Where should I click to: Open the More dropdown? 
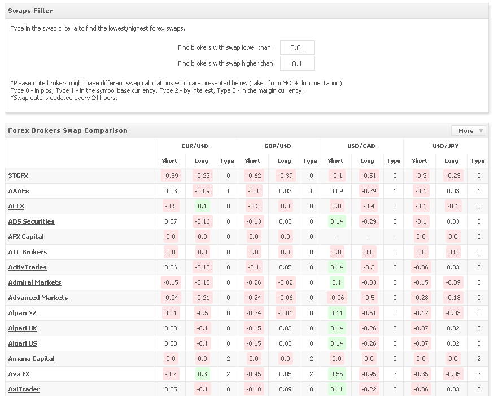469,130
